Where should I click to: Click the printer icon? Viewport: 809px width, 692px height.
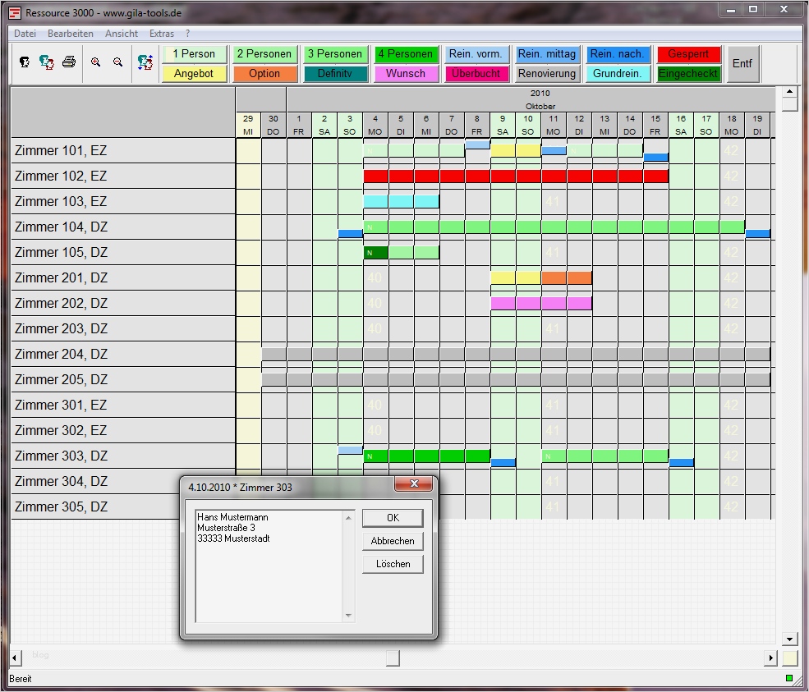69,62
